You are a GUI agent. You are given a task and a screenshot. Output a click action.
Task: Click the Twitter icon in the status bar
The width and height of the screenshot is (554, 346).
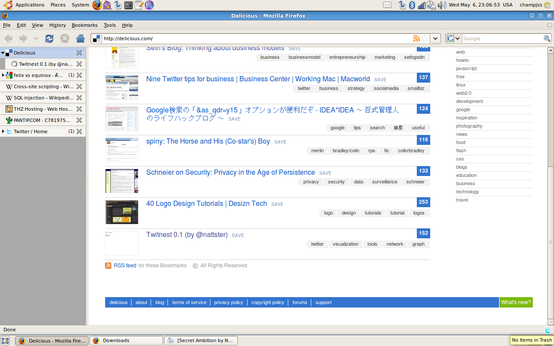548,330
